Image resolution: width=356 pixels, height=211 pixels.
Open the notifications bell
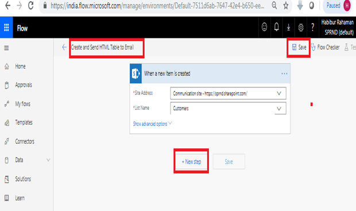[x=276, y=27]
